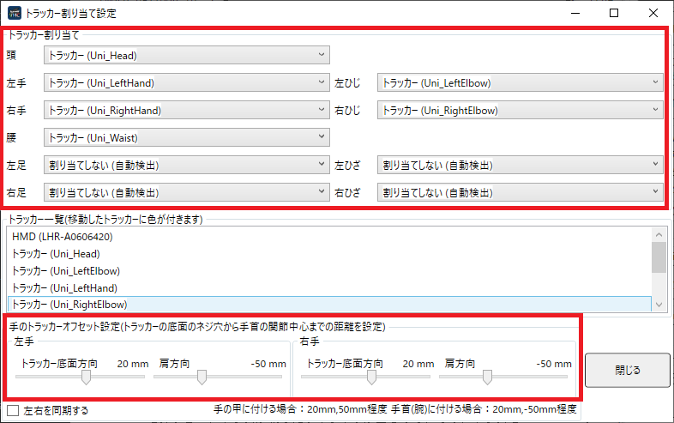Open the 左足 assignment dropdown
This screenshot has width=674, height=423.
click(186, 165)
